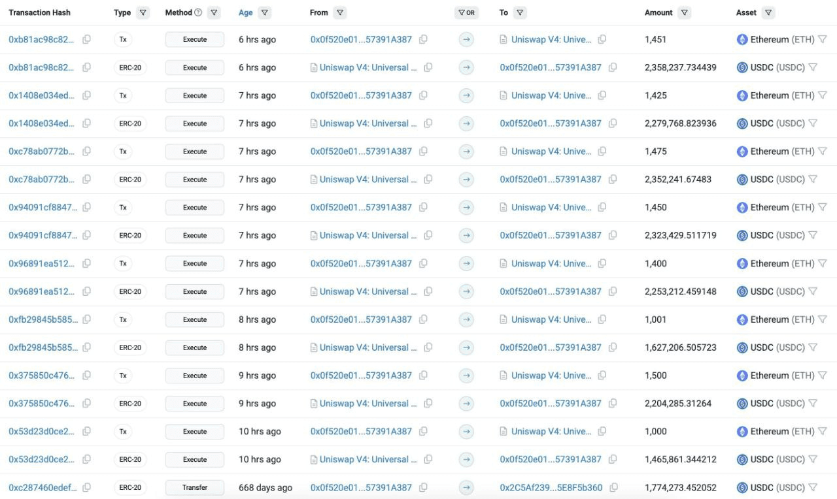The width and height of the screenshot is (837, 499).
Task: Click the Ethereum logo in the 1,400 amount row
Action: (x=742, y=263)
